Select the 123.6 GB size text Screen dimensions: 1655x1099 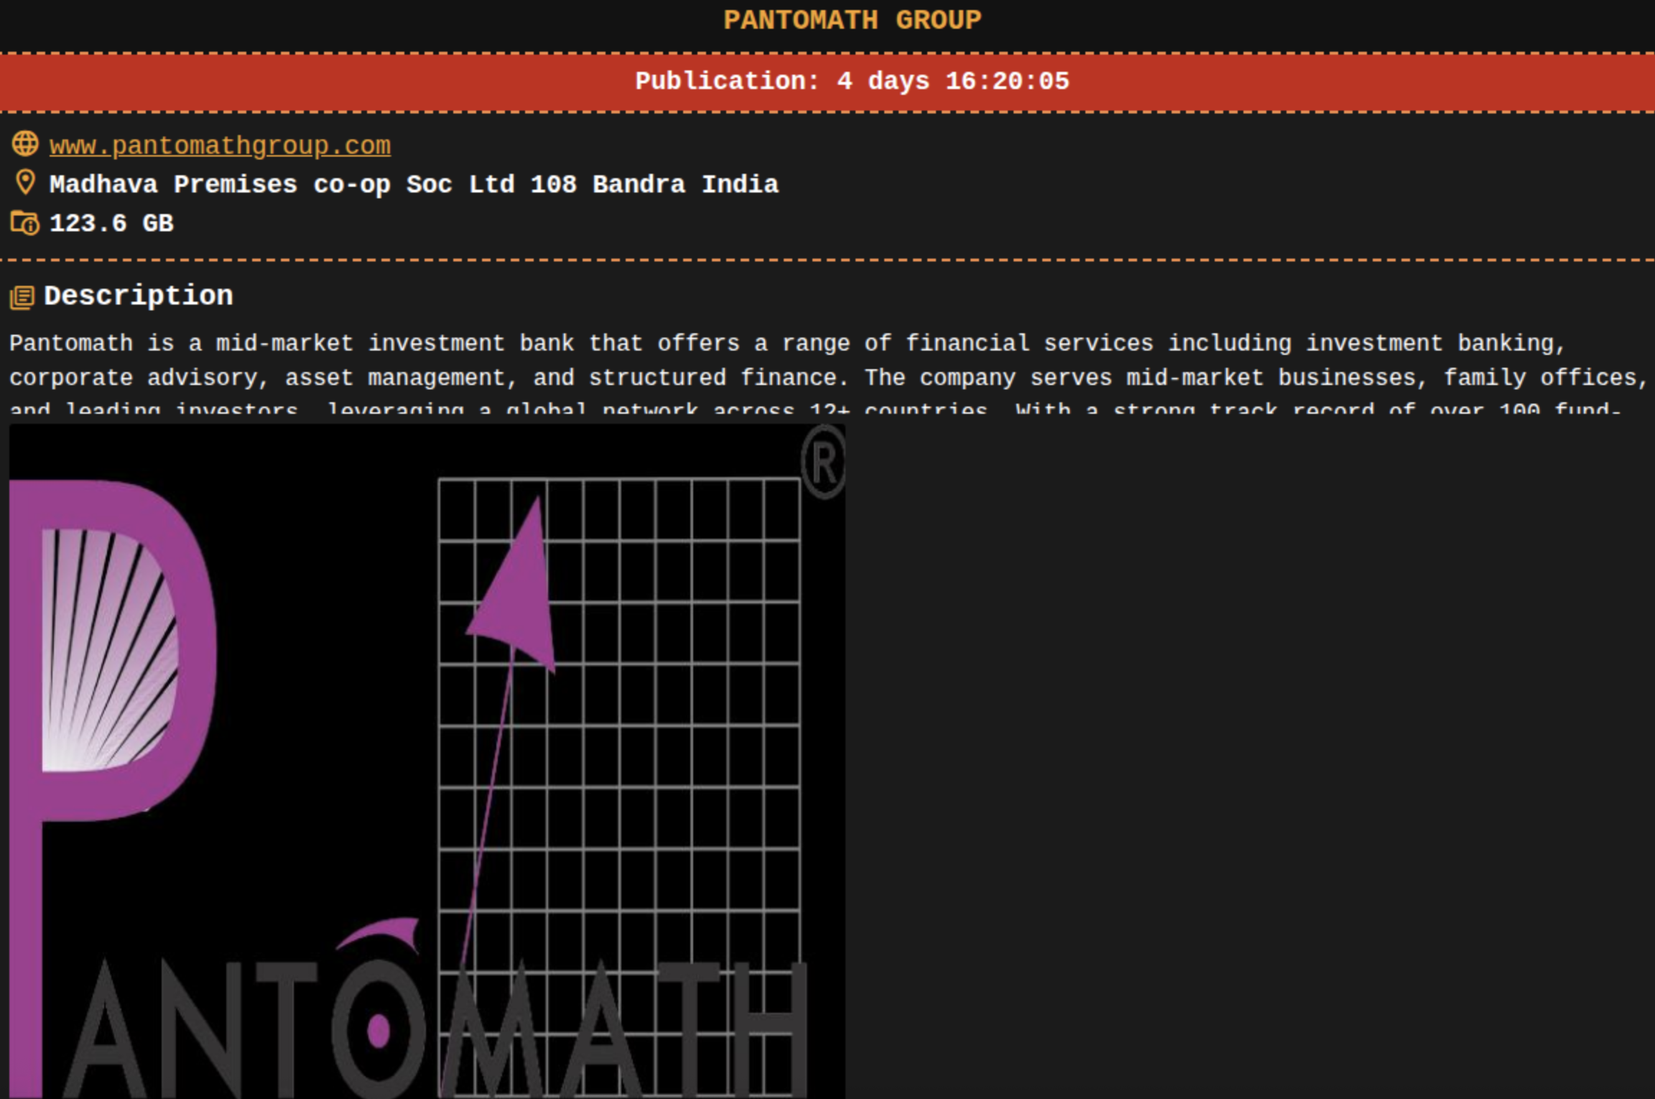point(111,223)
